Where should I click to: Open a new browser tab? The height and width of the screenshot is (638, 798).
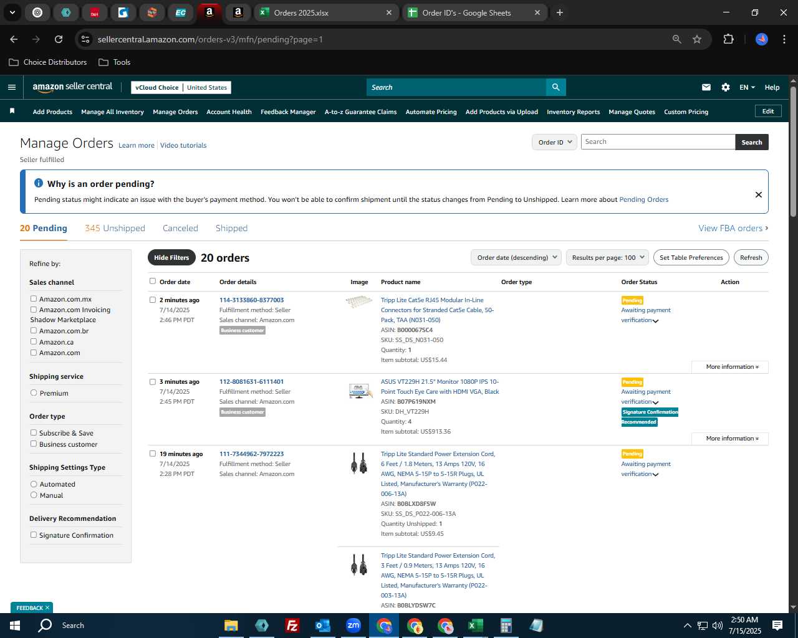pyautogui.click(x=560, y=12)
